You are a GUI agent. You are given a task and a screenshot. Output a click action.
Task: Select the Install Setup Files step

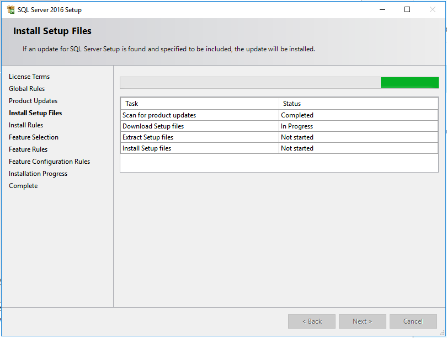tap(35, 112)
